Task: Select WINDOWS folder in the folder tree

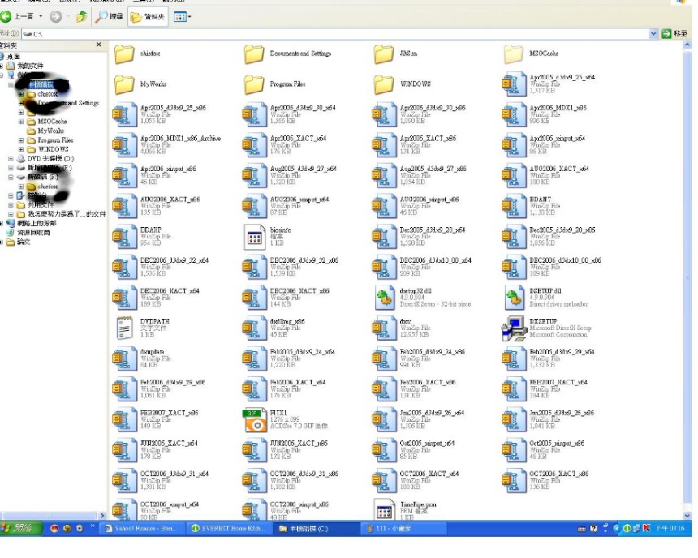Action: pyautogui.click(x=53, y=149)
